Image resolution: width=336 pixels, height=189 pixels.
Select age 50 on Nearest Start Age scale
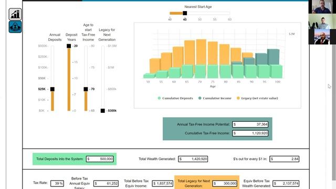[x=199, y=19]
